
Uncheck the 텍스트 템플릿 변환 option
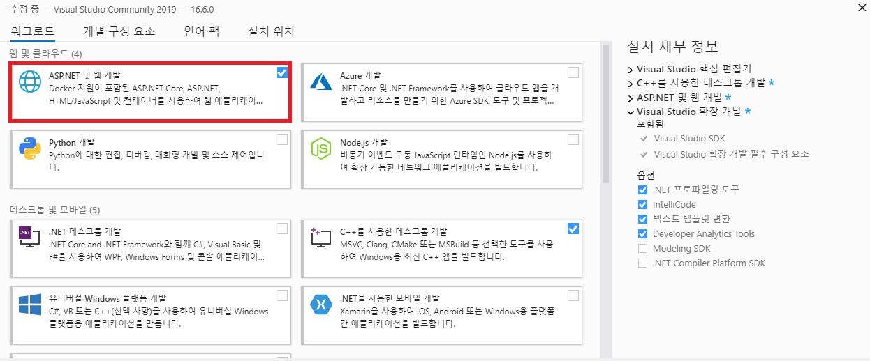(642, 220)
